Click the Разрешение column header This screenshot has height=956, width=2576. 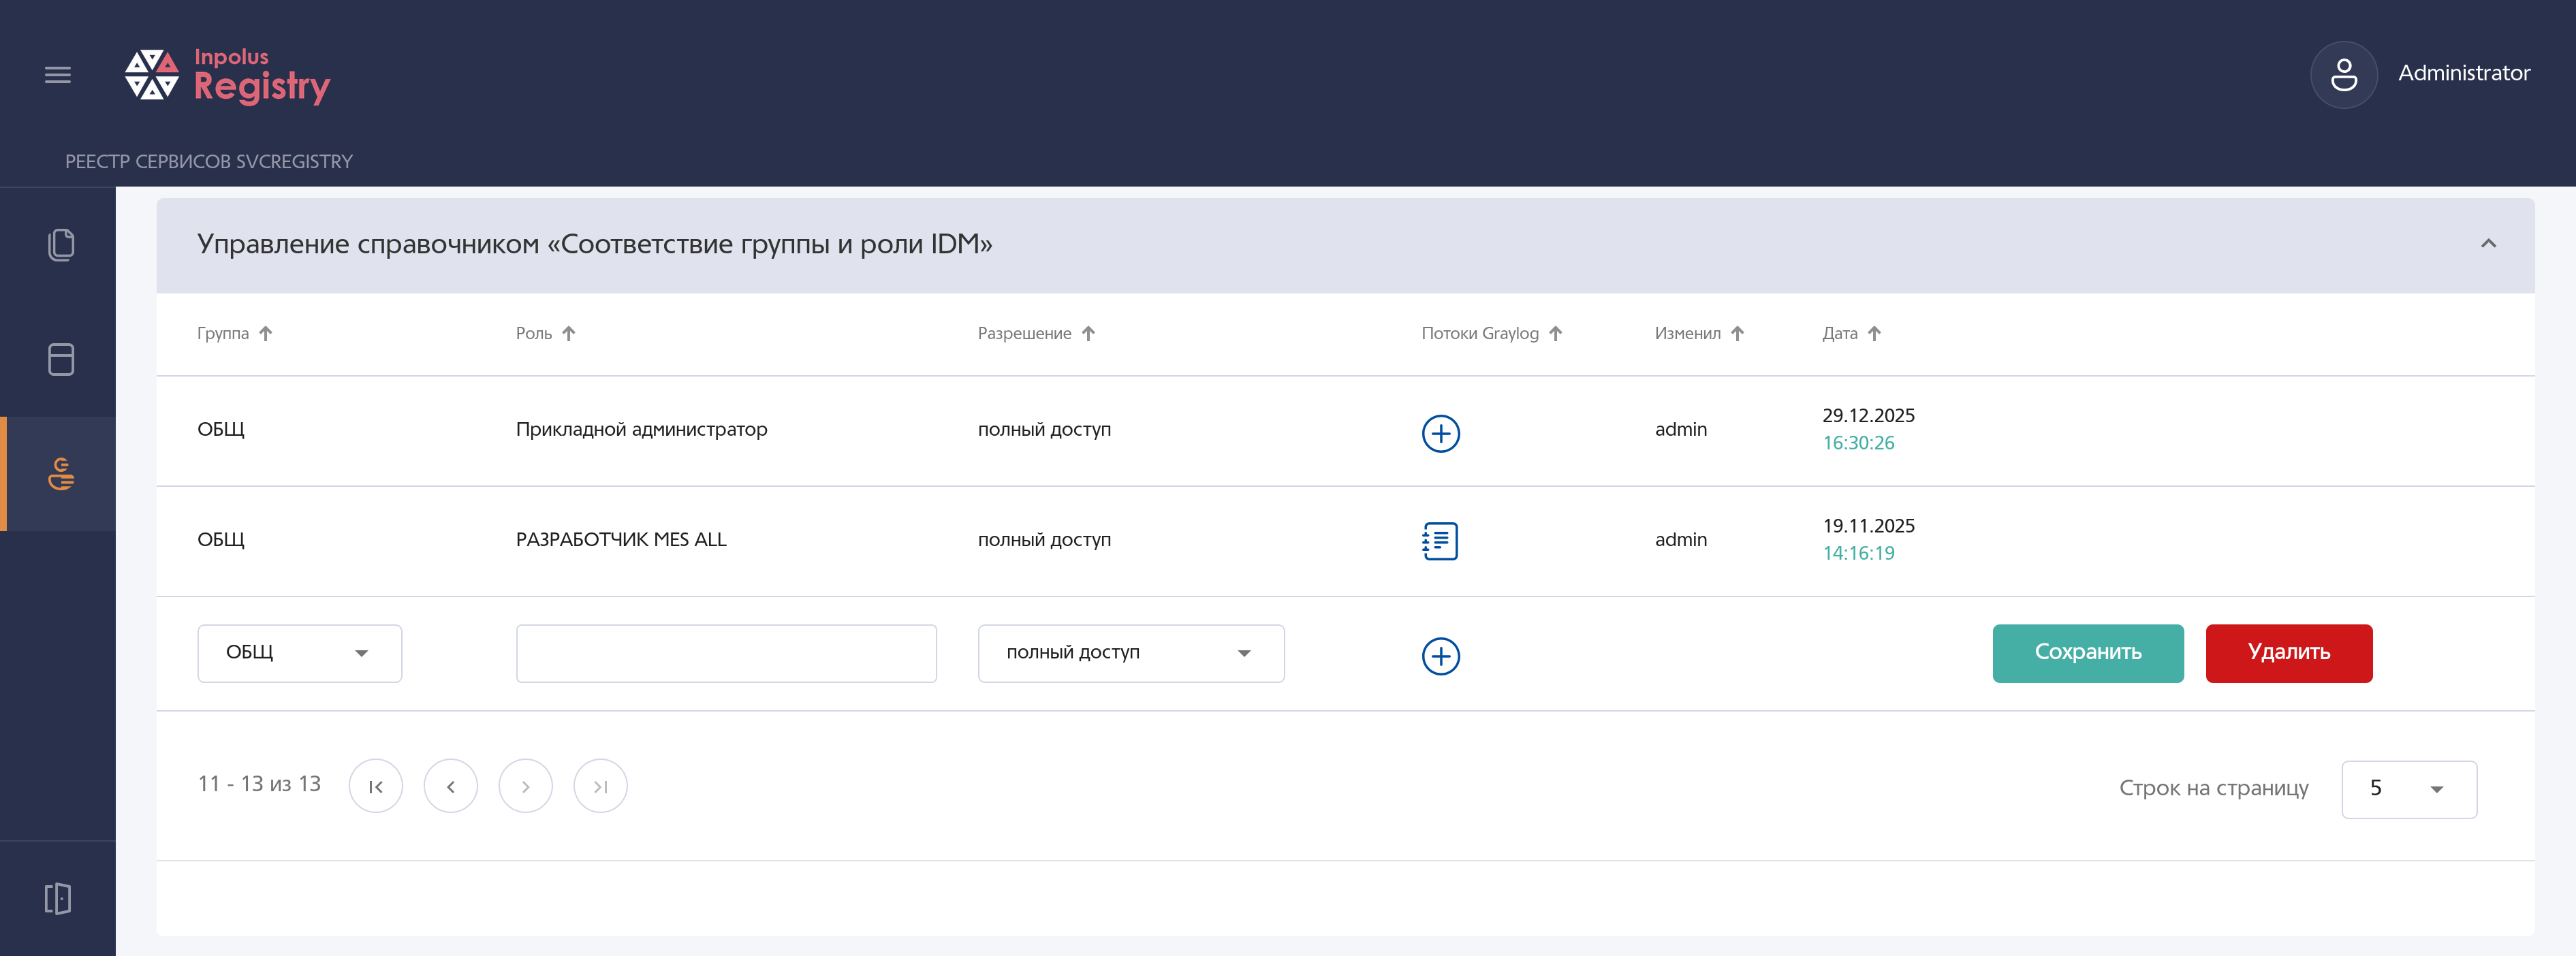coord(1024,334)
